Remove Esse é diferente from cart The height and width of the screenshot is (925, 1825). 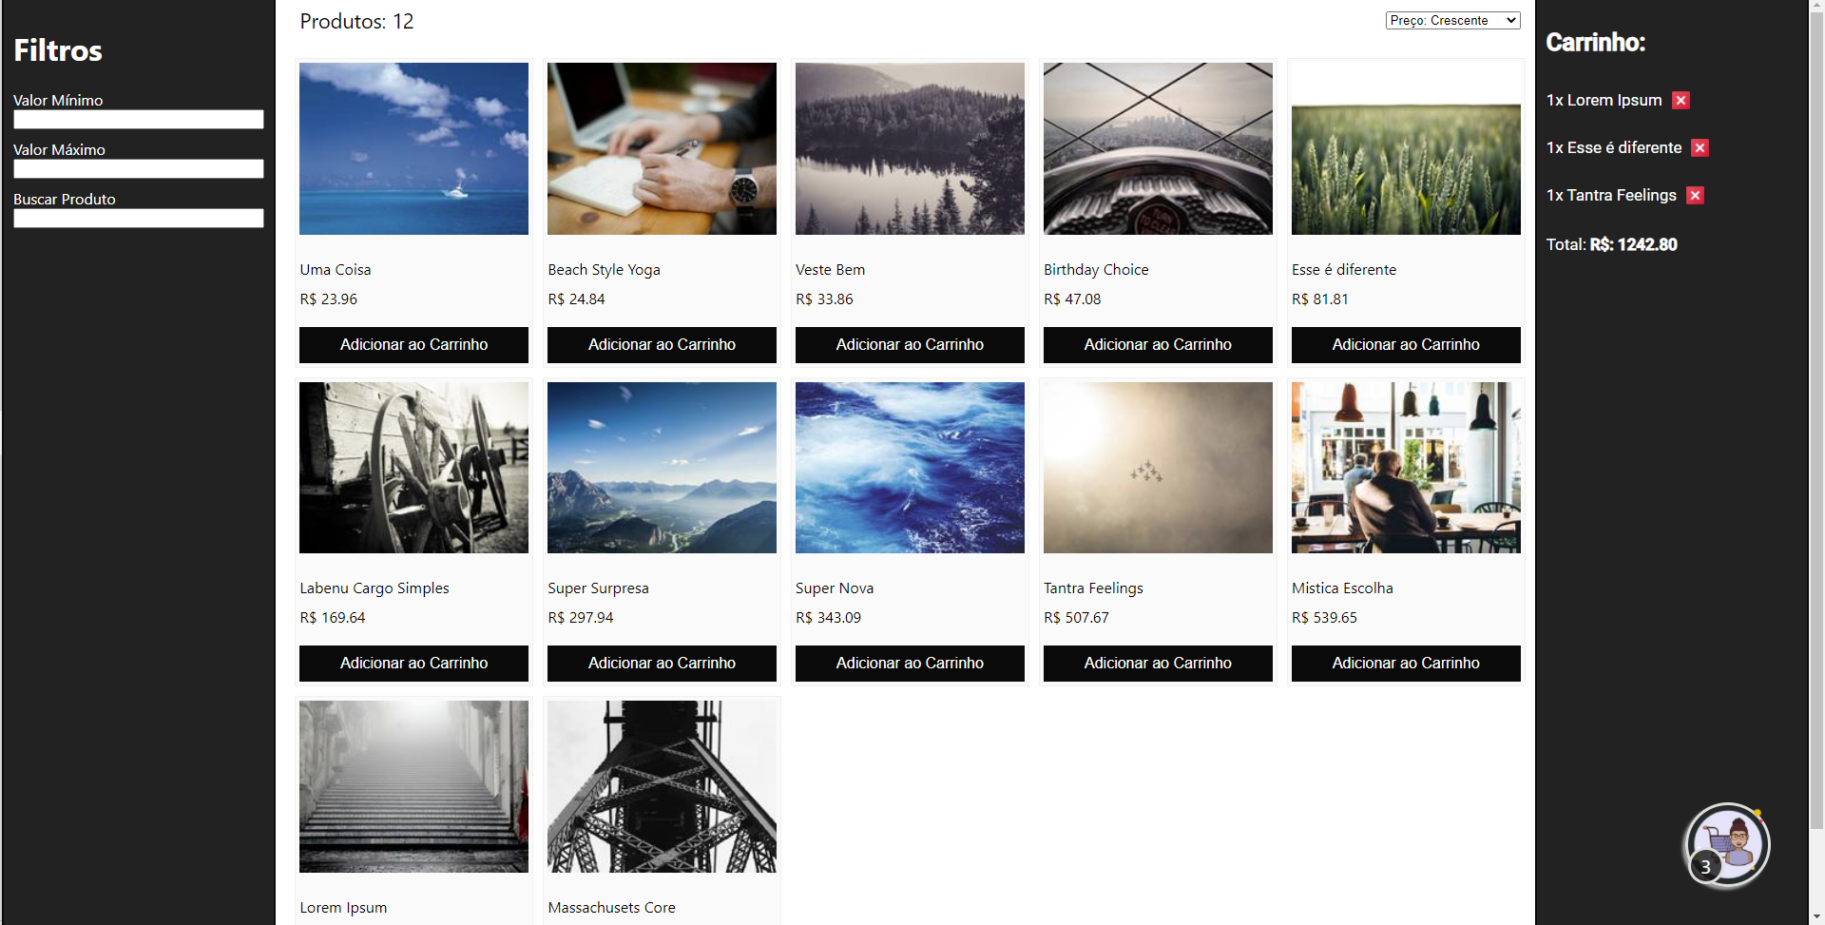click(1700, 148)
